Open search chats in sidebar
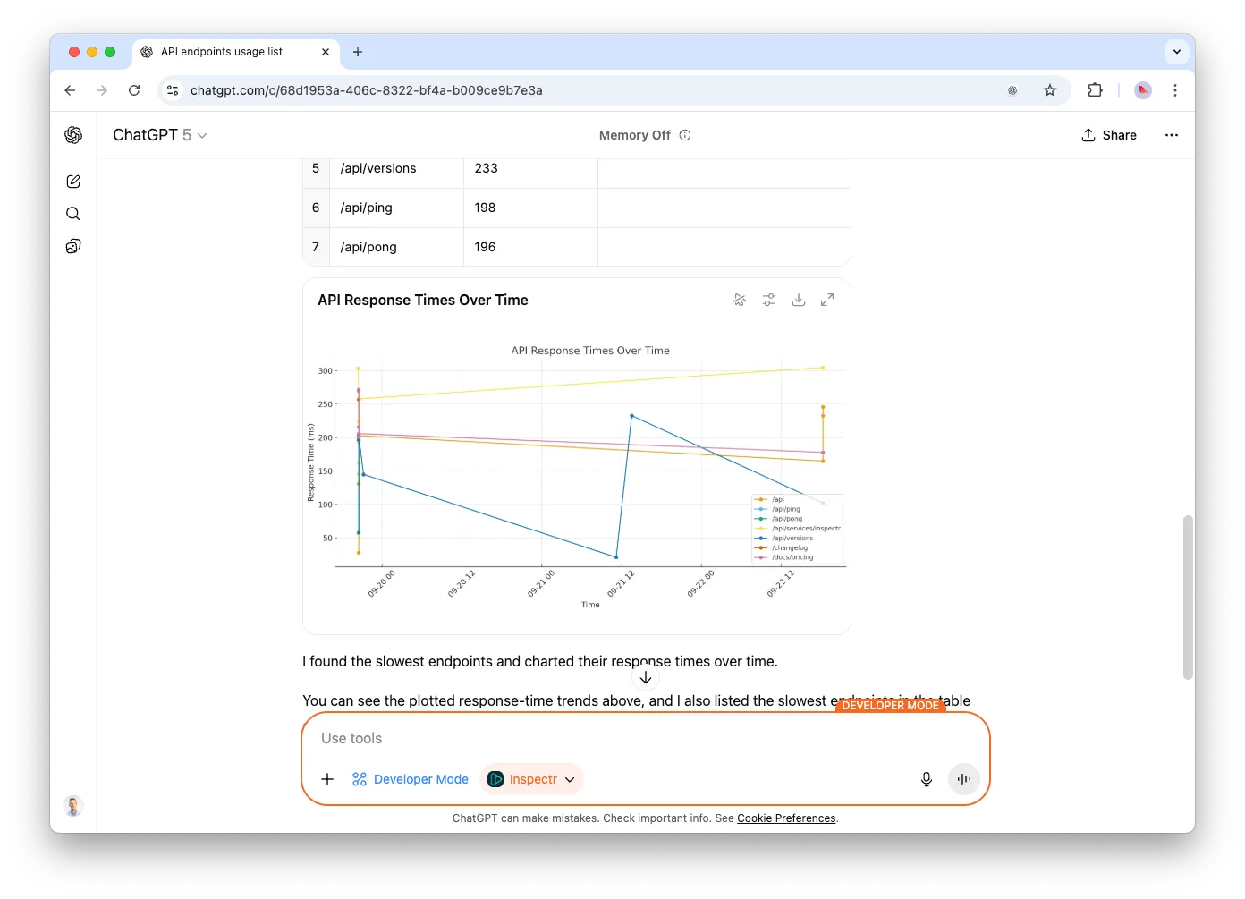Viewport: 1245px width, 899px height. click(73, 214)
